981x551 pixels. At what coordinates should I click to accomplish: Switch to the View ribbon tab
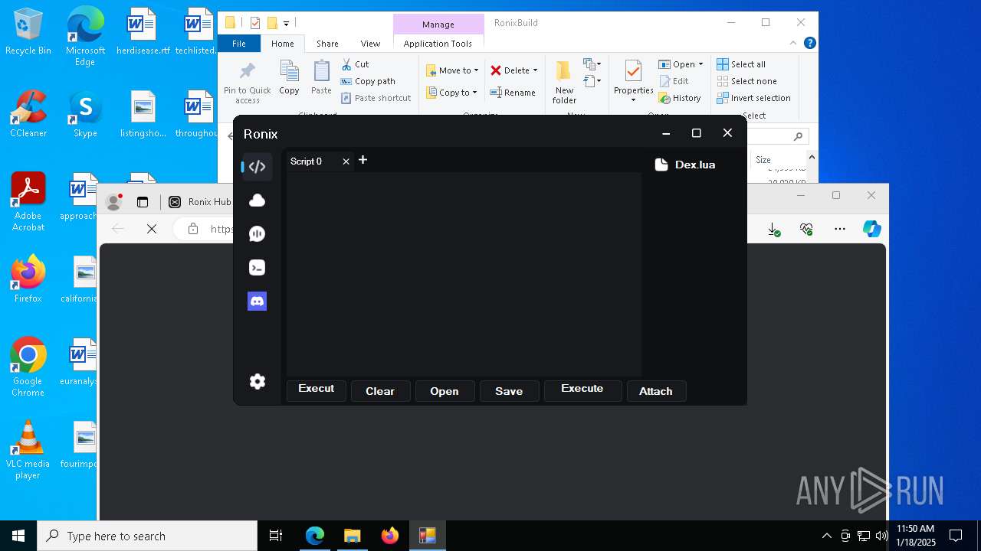coord(370,44)
